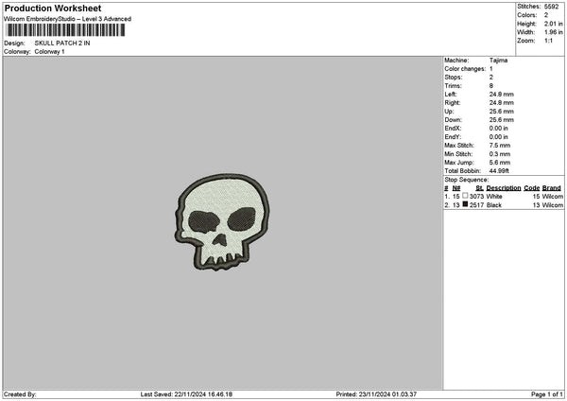567x401 pixels.
Task: Click the Down value '25.6 mm'
Action: (x=502, y=120)
